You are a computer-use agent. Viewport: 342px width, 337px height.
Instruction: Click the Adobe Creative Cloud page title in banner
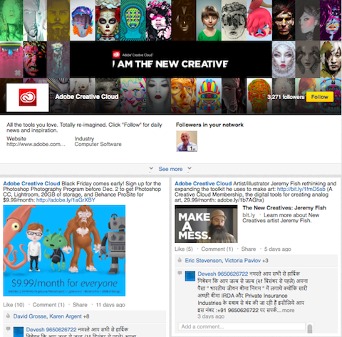pyautogui.click(x=87, y=97)
